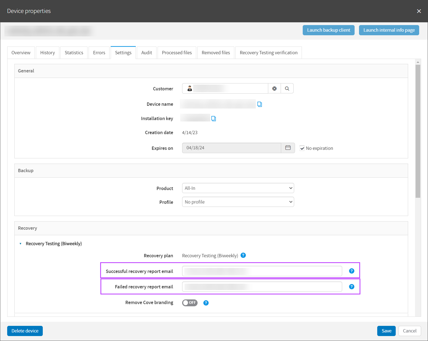Collapse the Recovery Testing (Biweekly) section
The width and height of the screenshot is (428, 341).
[x=20, y=244]
